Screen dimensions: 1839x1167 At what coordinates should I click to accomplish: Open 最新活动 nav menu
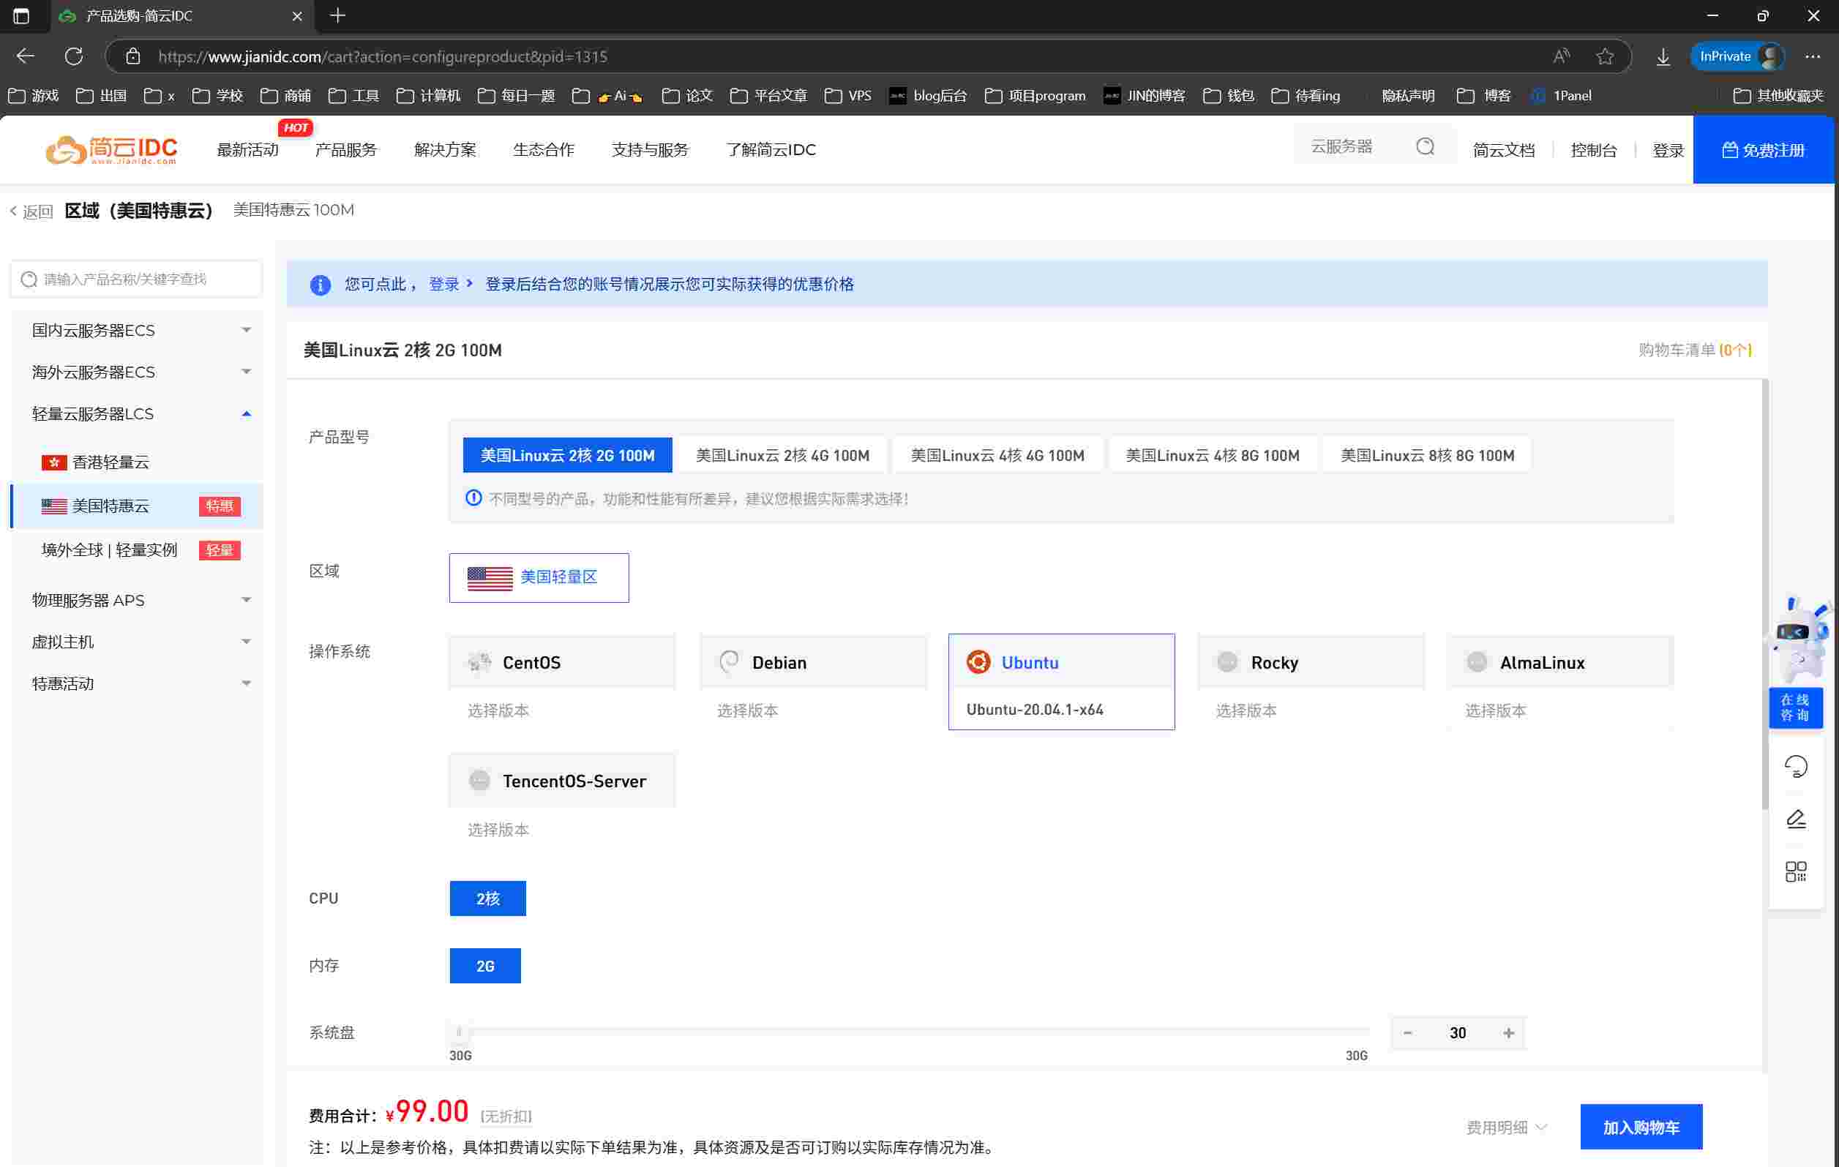pos(247,150)
